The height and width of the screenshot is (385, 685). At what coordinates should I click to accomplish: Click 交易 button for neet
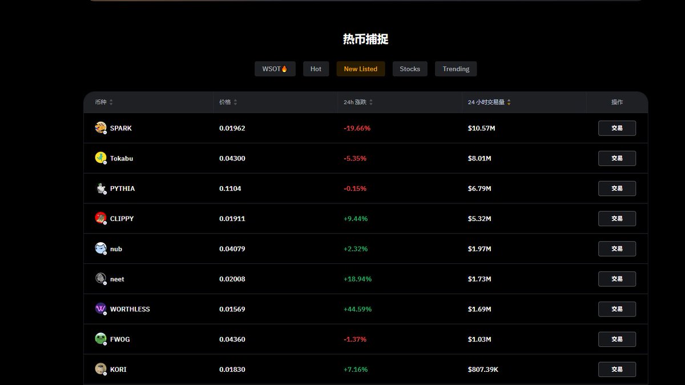point(617,279)
